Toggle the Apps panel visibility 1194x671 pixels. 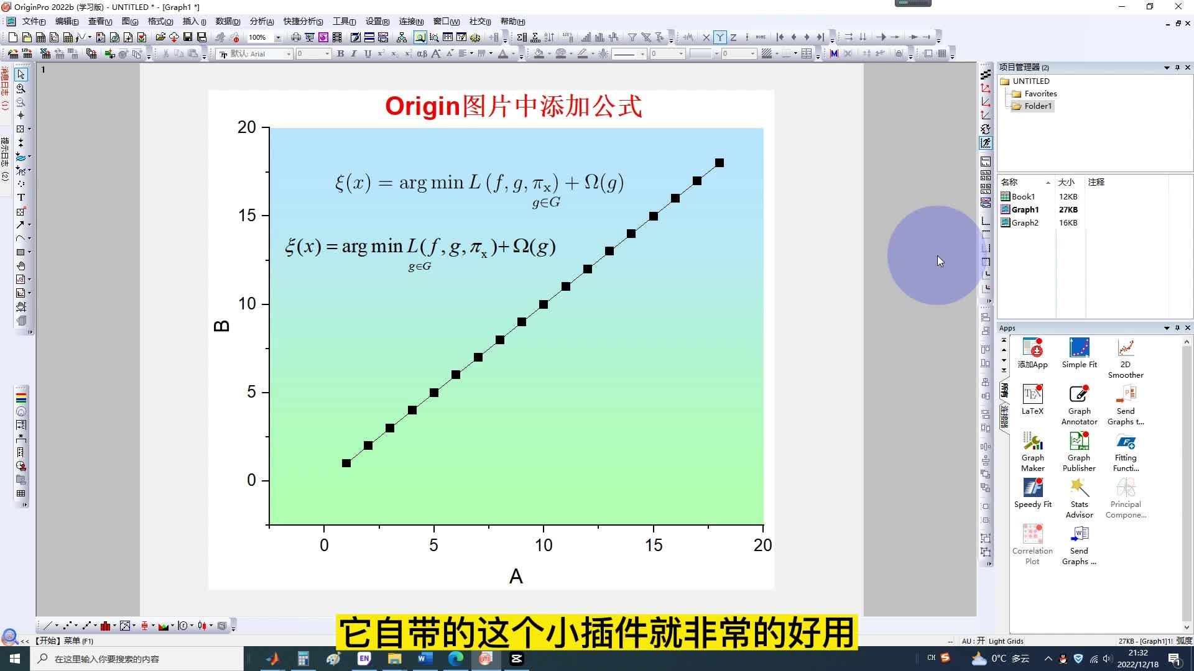tap(1187, 327)
